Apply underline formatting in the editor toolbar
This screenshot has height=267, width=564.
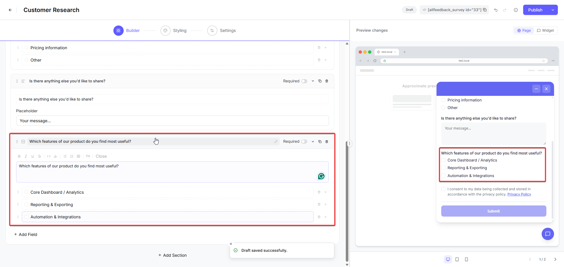33,156
